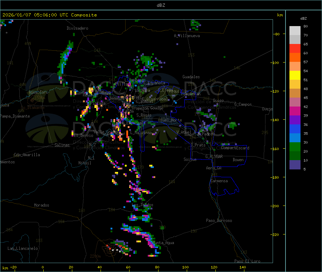Click the Los_Toldos location label
This screenshot has width=322, height=272.
tap(142, 205)
